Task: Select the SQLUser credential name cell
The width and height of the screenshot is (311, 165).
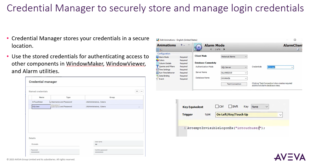Action: click(41, 107)
